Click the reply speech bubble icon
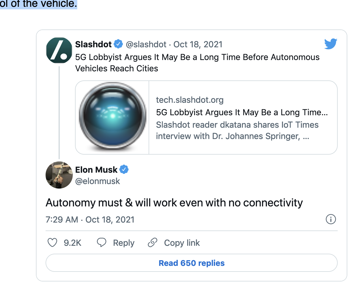Screen dimensions: 364x299 point(102,243)
